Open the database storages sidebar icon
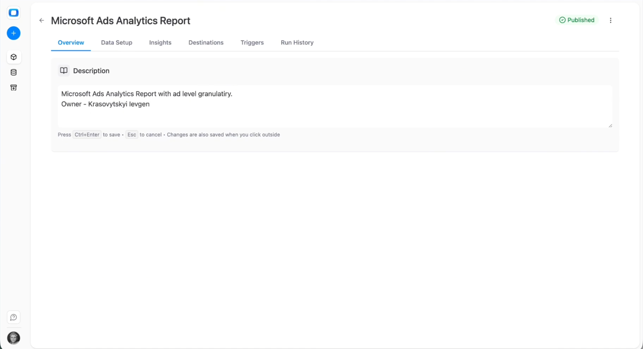 [14, 72]
